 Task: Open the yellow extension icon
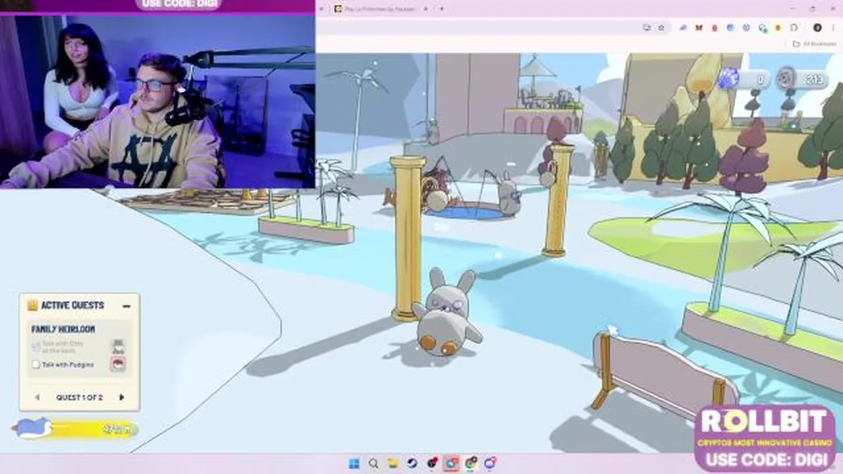pos(778,28)
